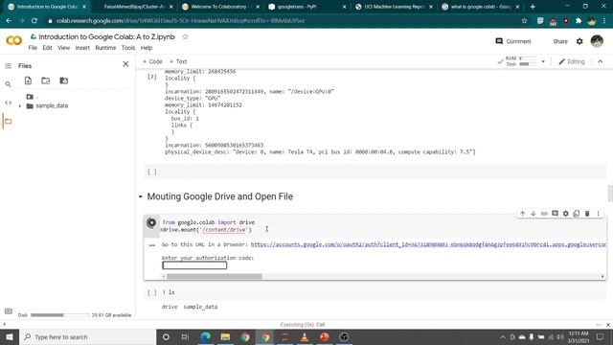Open the Comment panel
This screenshot has height=345, width=613.
(x=513, y=41)
